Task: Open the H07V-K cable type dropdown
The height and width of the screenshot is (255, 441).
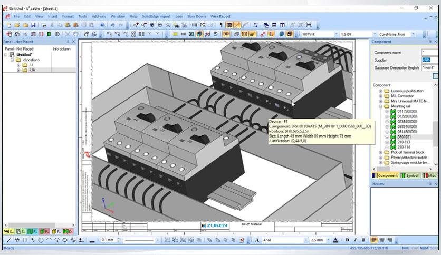Action: click(x=336, y=34)
